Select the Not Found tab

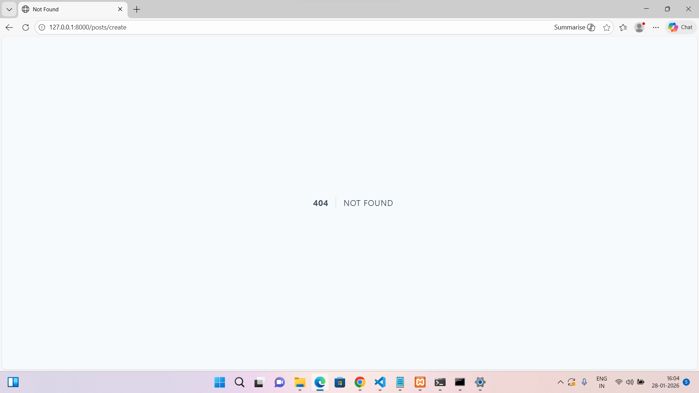[73, 9]
